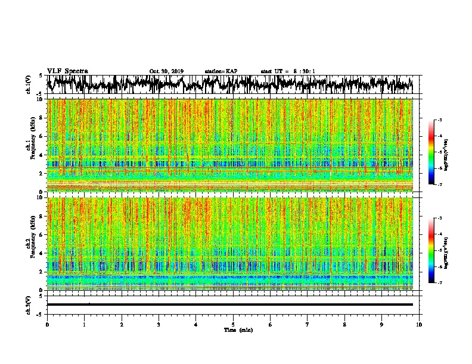Click the 4 minute tick label on time axis

coord(196,325)
